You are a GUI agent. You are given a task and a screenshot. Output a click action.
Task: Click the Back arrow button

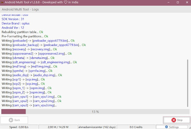pos(14,120)
